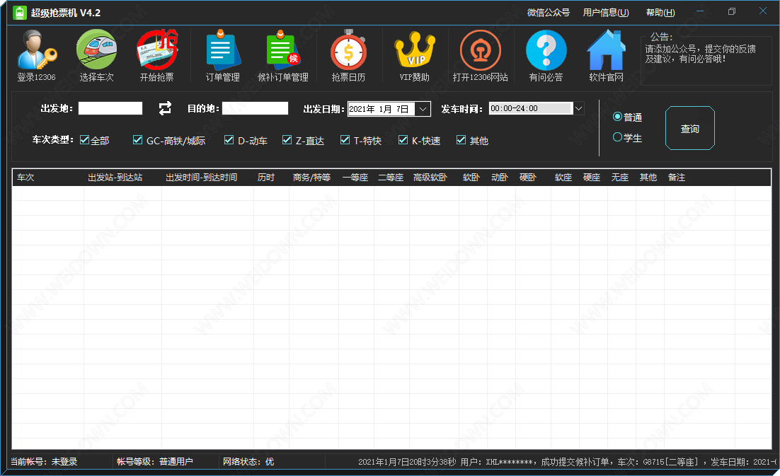Screen dimensions: 780x476
Task: Close the 超级抢票机 window
Action: click(762, 11)
